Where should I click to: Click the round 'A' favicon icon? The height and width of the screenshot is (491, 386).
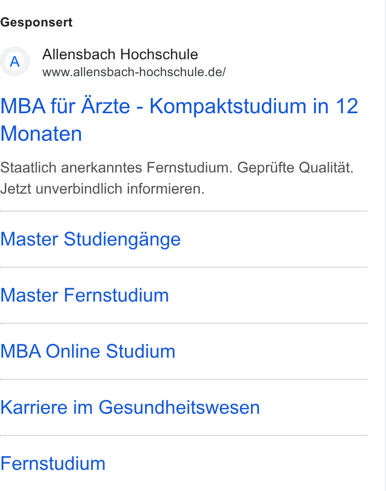click(15, 61)
